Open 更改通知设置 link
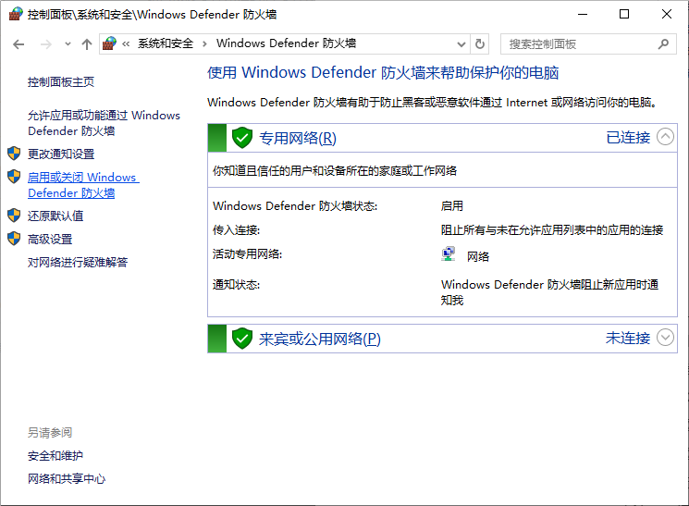Screen dimensions: 689x506 61,154
